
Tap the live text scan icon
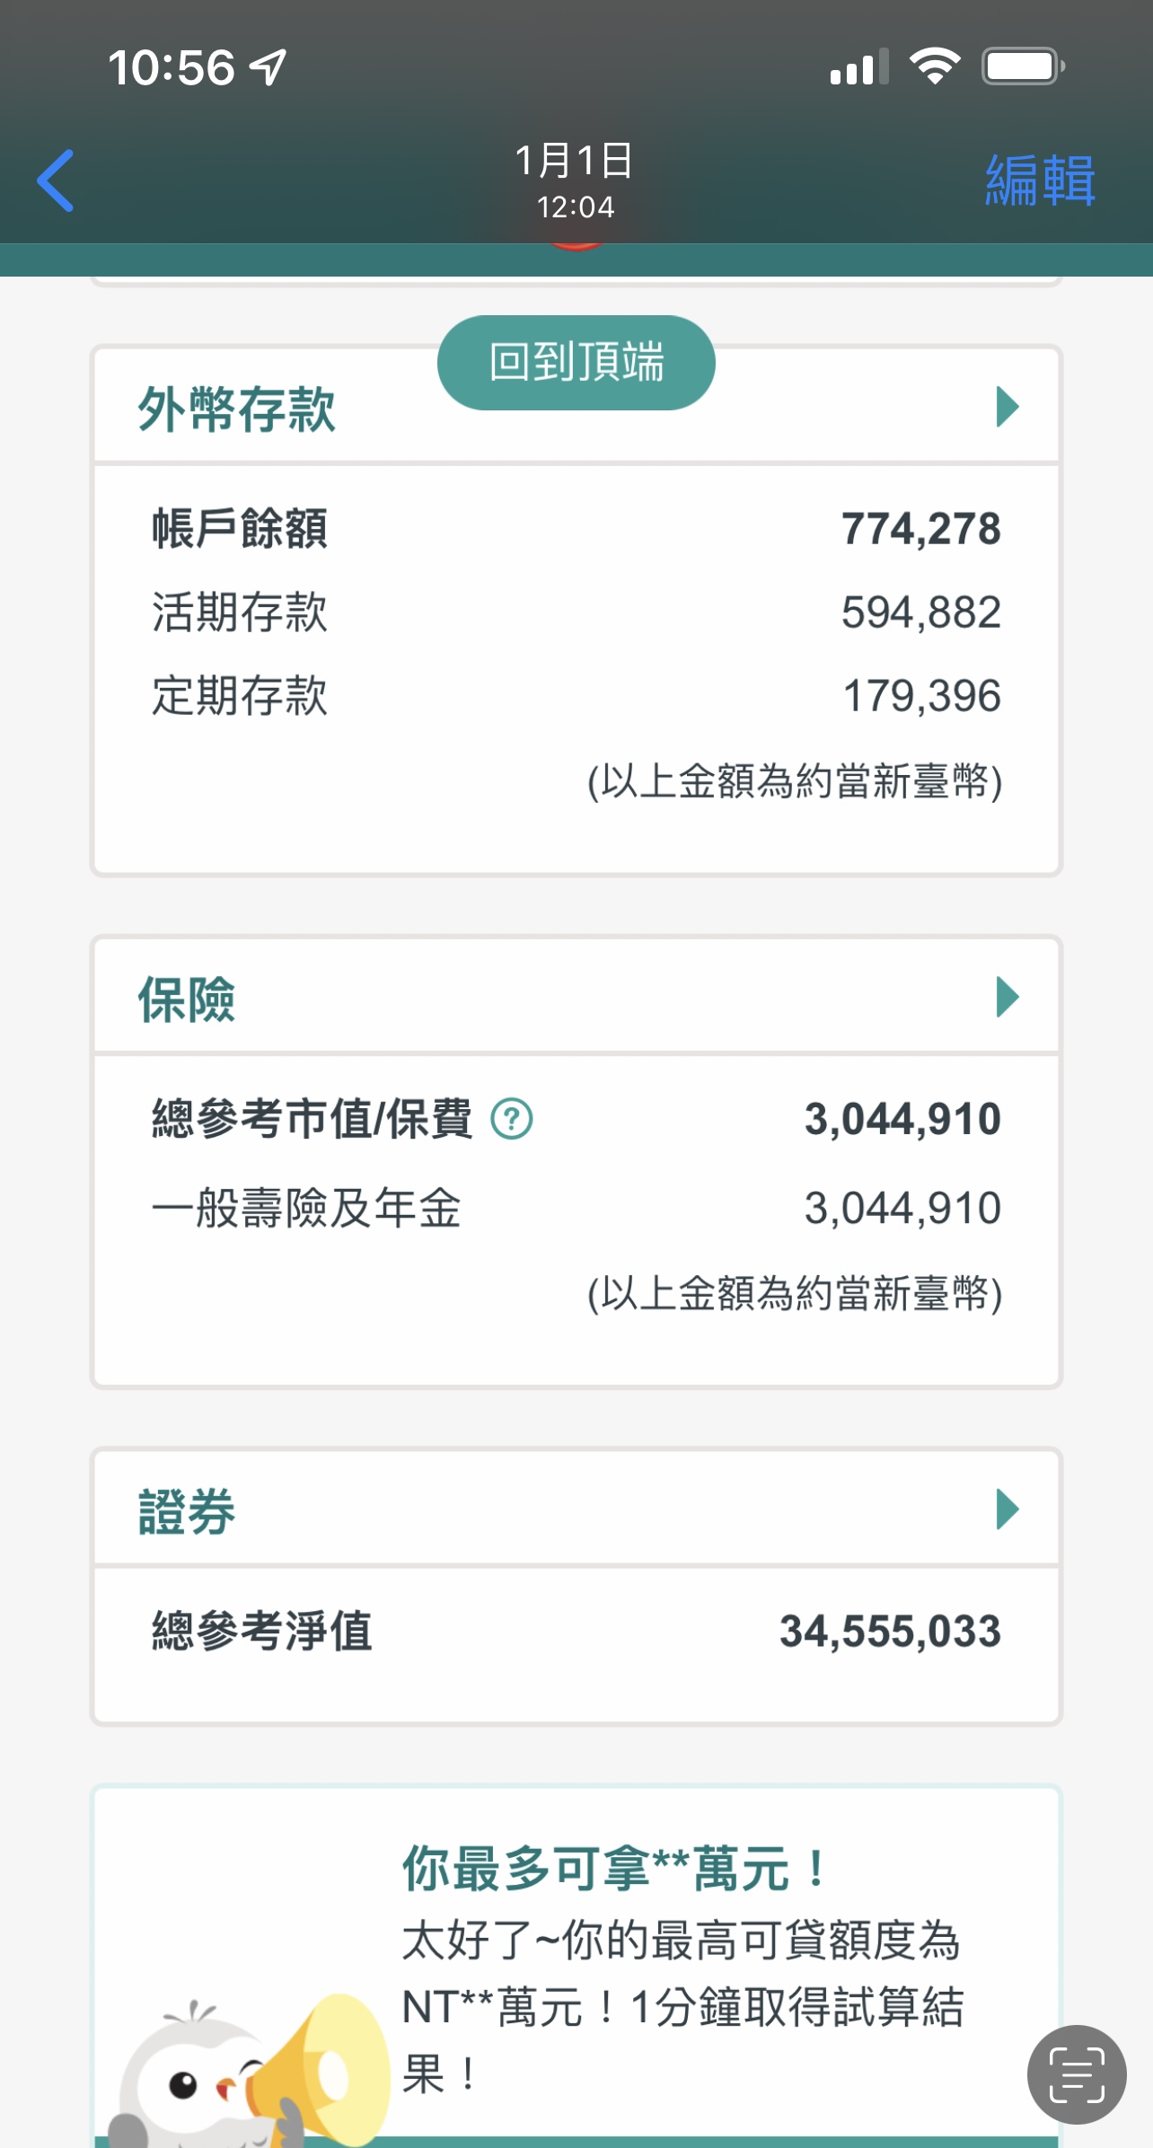(1076, 2074)
